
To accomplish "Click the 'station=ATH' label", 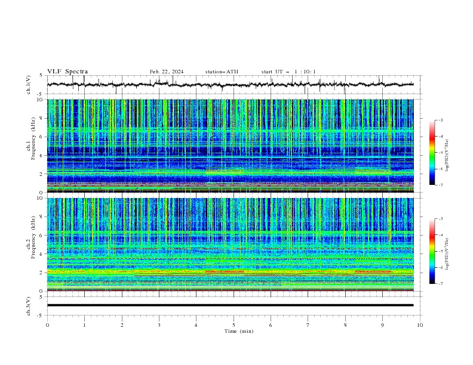I will [222, 72].
